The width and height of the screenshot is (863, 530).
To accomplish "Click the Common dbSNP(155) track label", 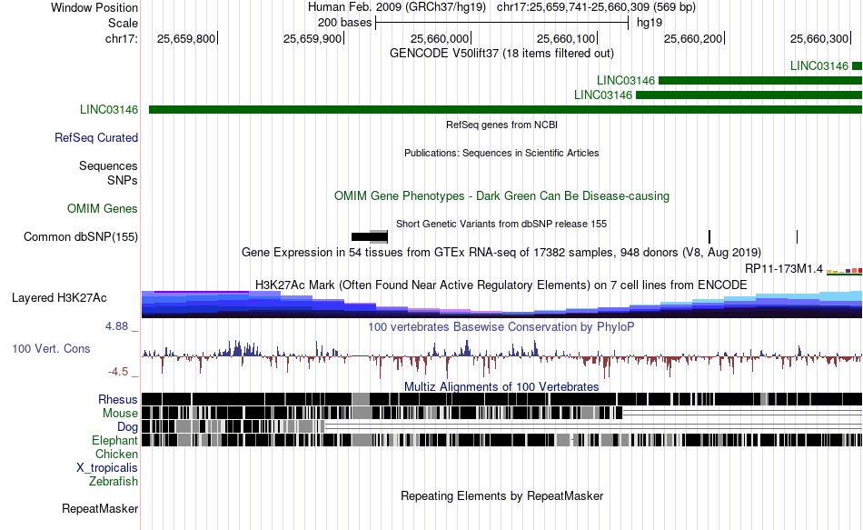I will 81,237.
